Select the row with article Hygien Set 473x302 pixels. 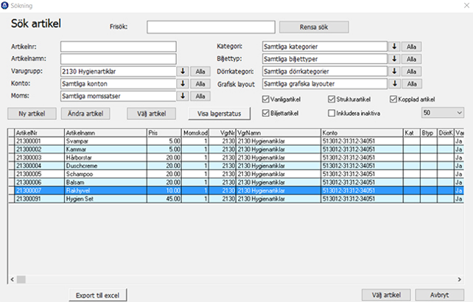click(236, 199)
